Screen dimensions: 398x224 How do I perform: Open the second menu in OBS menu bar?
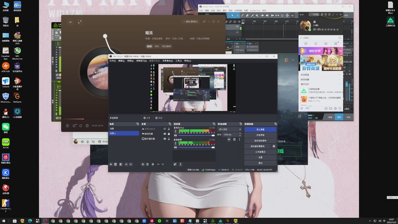(x=121, y=61)
